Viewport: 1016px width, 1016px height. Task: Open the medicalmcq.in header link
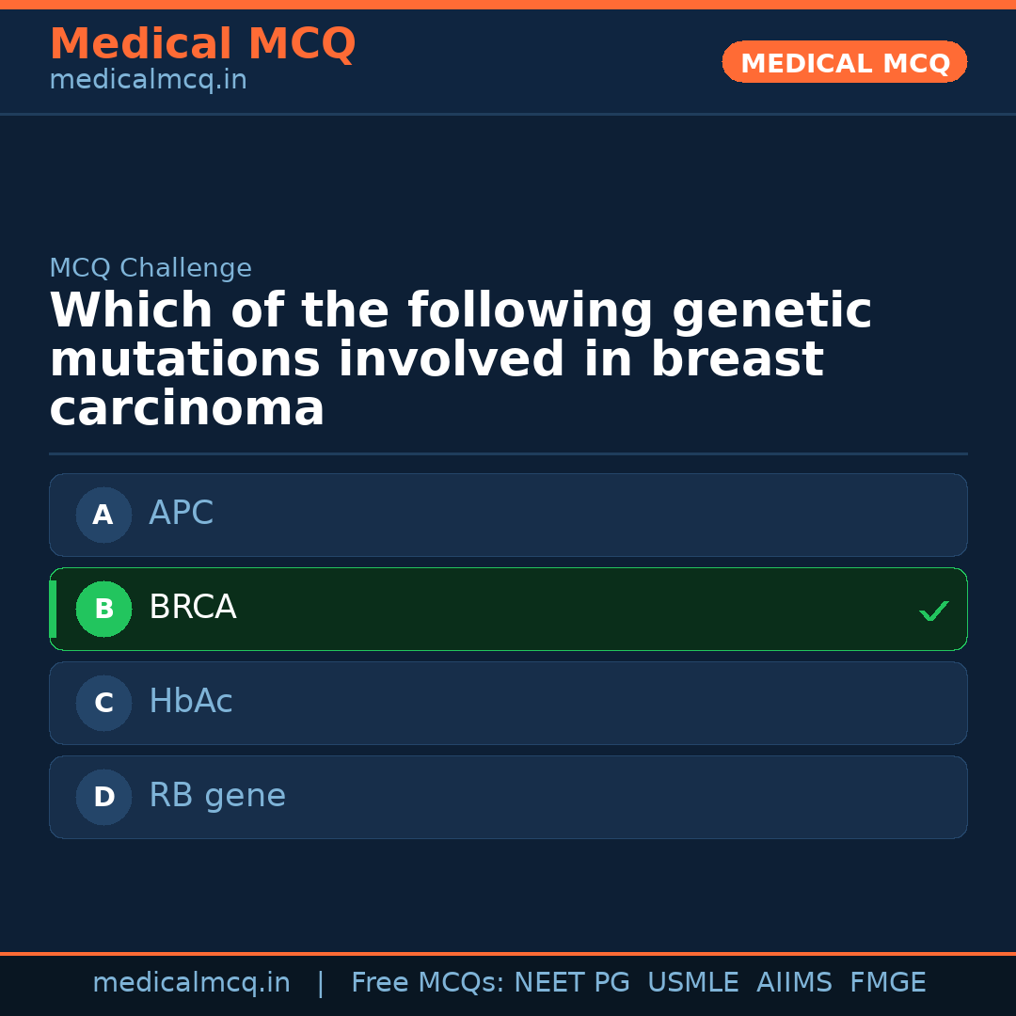tap(148, 79)
